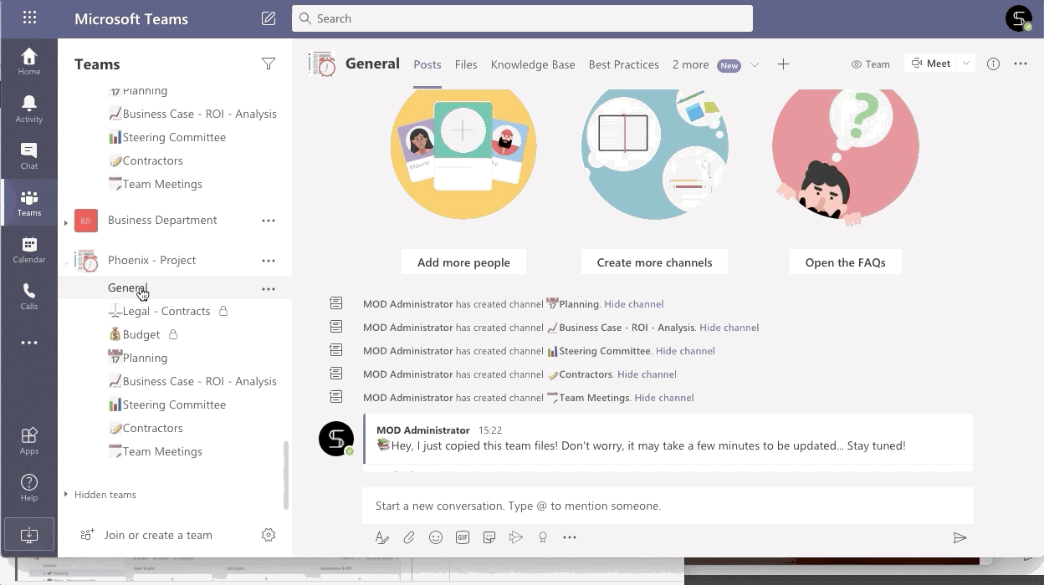Switch to the Posts tab
1044x585 pixels.
point(427,64)
